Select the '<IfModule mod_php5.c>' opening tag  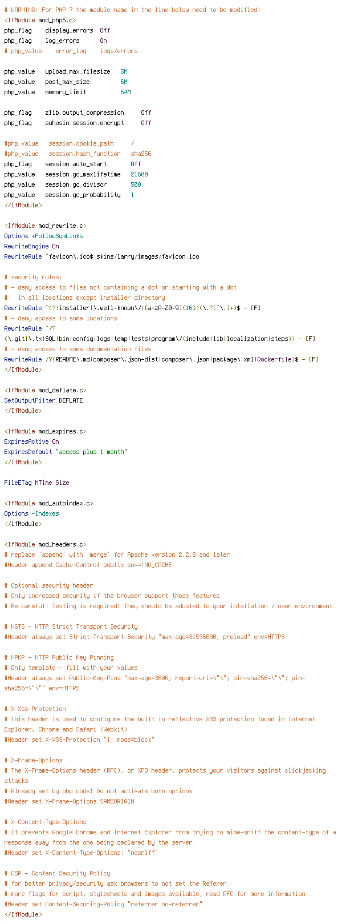pyautogui.click(x=40, y=20)
